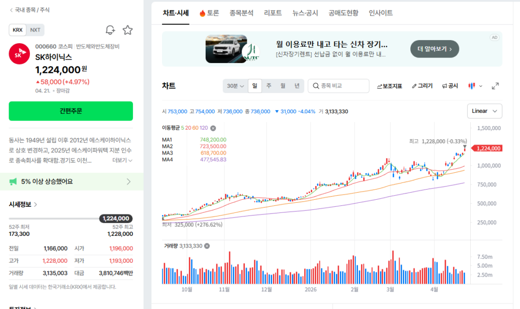The image size is (520, 309).
Task: Select the KRX exchange toggle
Action: (x=18, y=30)
